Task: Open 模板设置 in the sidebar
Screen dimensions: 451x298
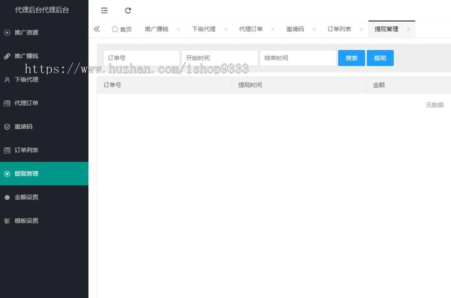Action: [x=44, y=221]
